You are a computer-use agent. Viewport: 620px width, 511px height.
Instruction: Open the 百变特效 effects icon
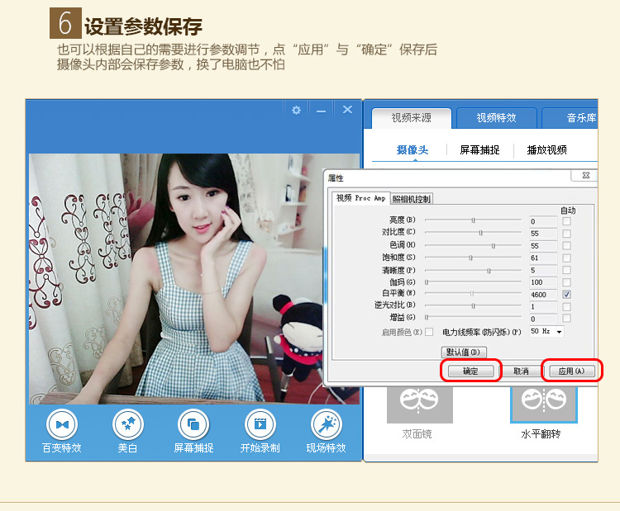[62, 425]
